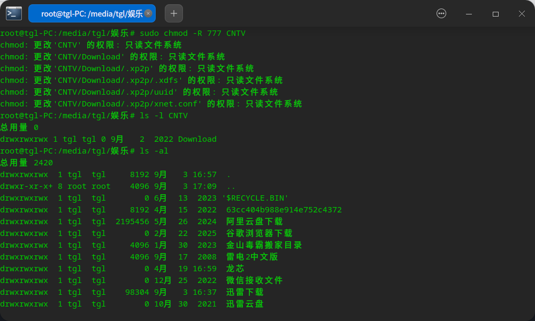Click the 63cc404b988e914e752c4372 directory name
Viewport: 535px width, 321px height.
coord(284,210)
